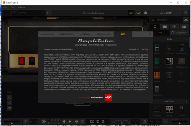This screenshot has height=126, width=191.
Task: Select the EchoMan pedal thumbnail
Action: pyautogui.click(x=169, y=61)
